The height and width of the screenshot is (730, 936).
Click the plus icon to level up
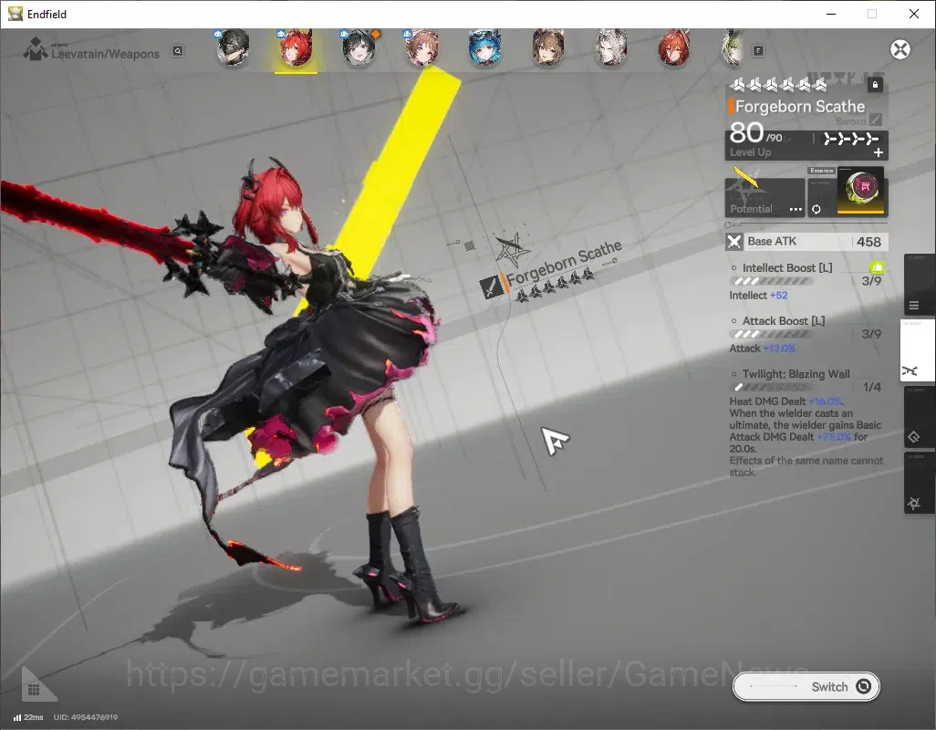point(879,152)
